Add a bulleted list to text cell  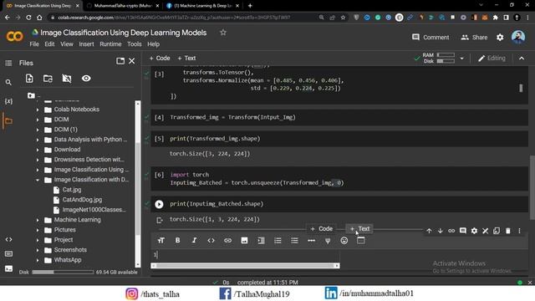294,241
